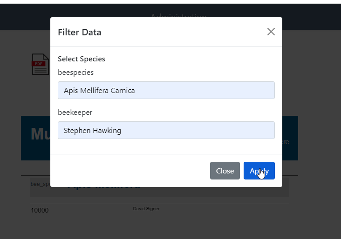The image size is (341, 239).
Task: Click the dimmed Administration header text
Action: (x=178, y=15)
